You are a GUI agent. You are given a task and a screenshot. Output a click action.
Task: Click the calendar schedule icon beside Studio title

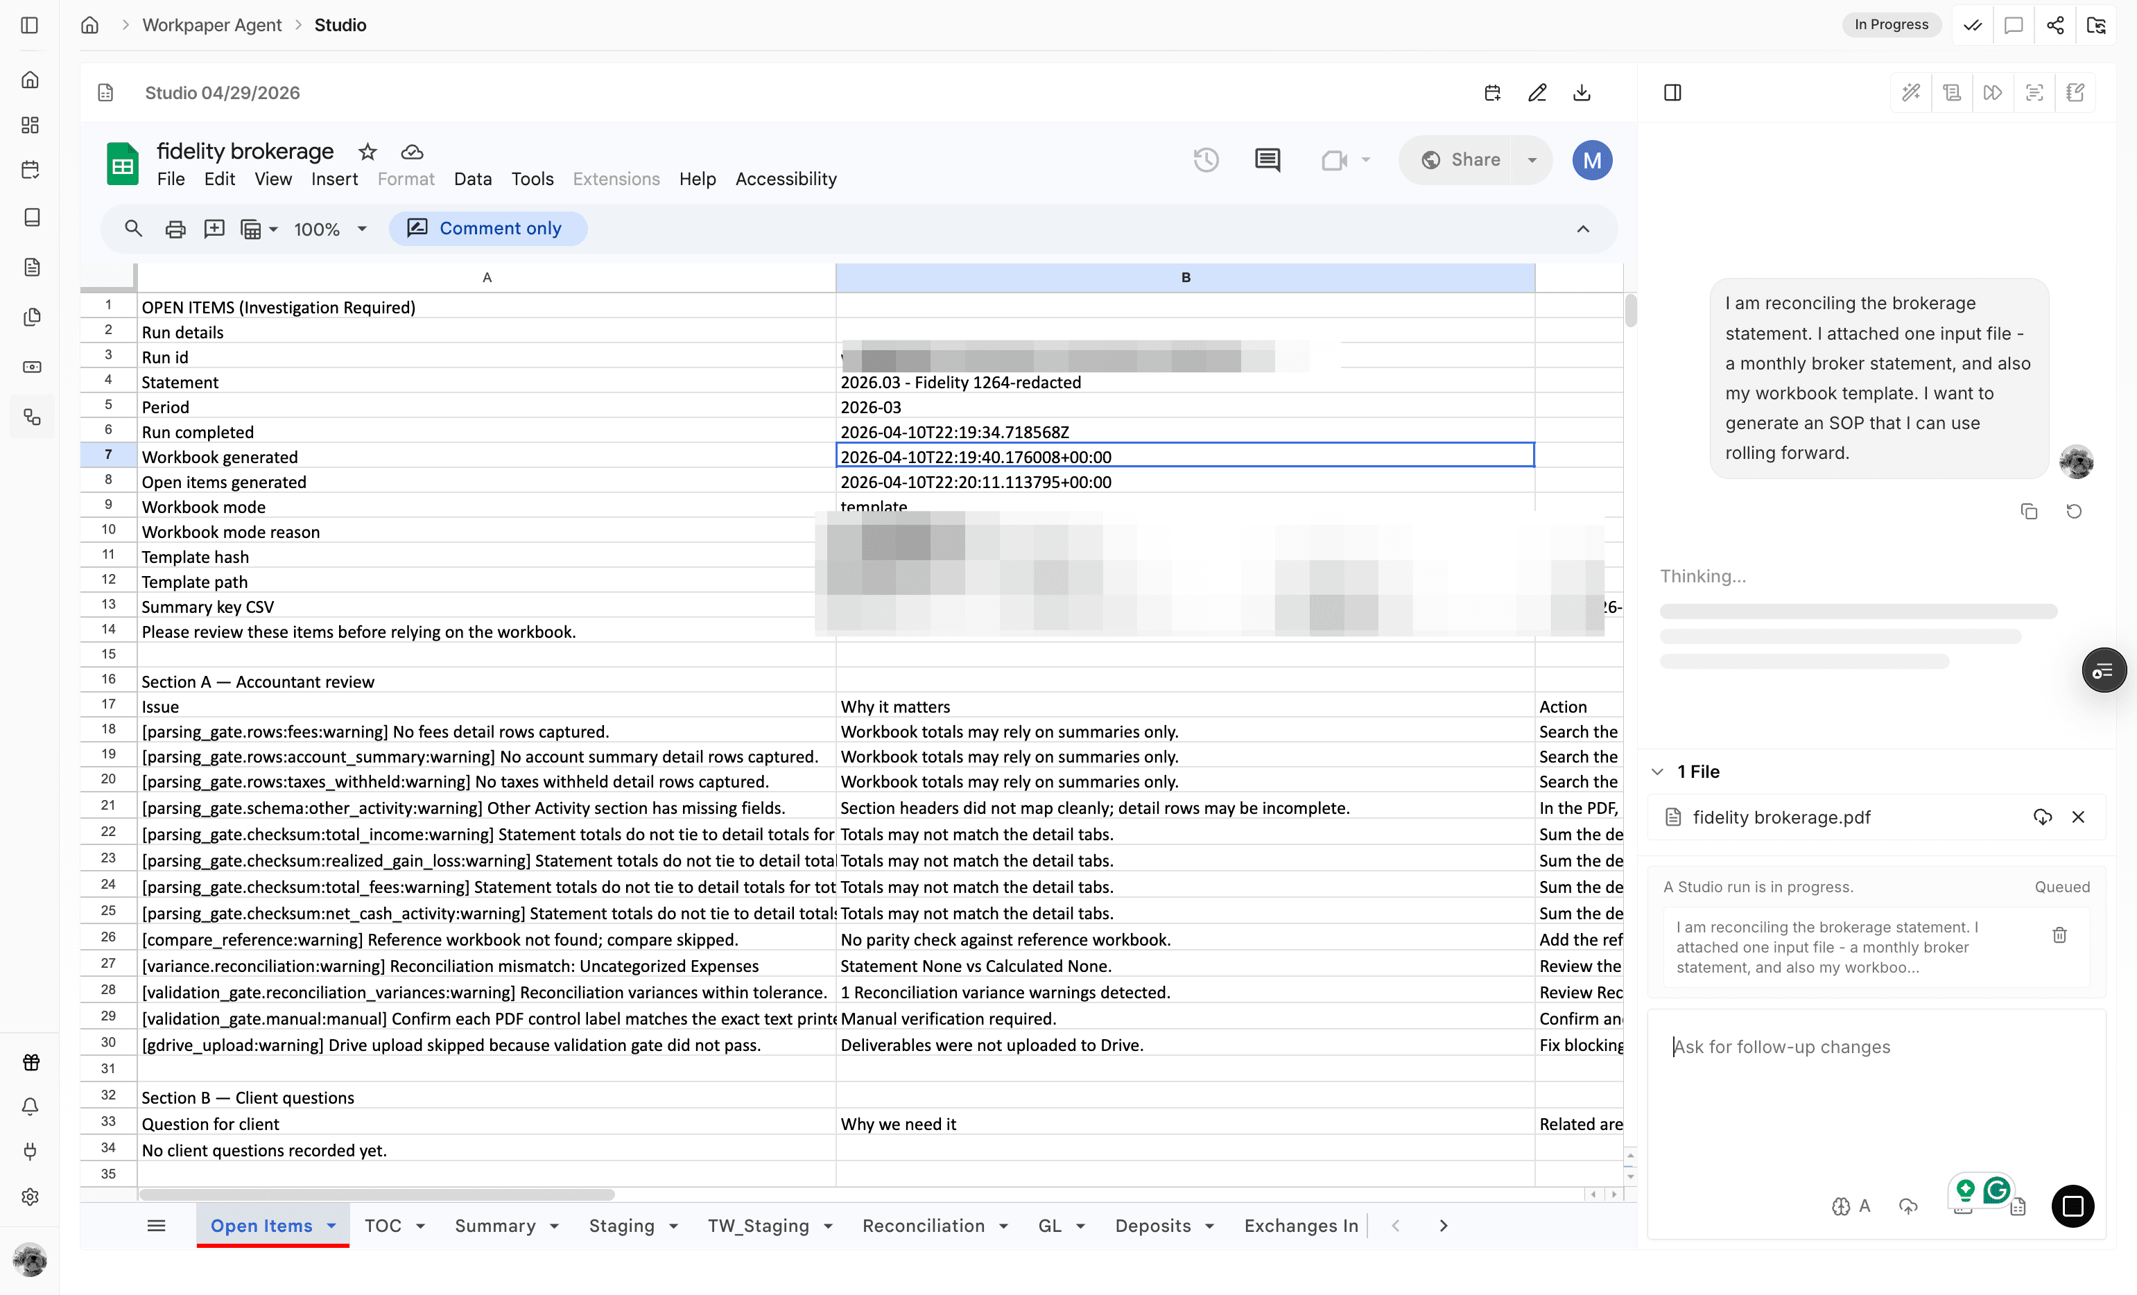(x=1493, y=93)
